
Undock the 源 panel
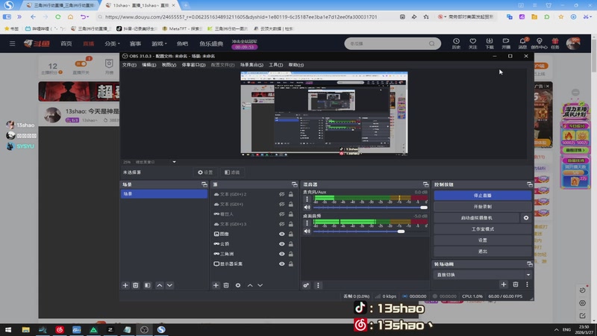[x=295, y=184]
